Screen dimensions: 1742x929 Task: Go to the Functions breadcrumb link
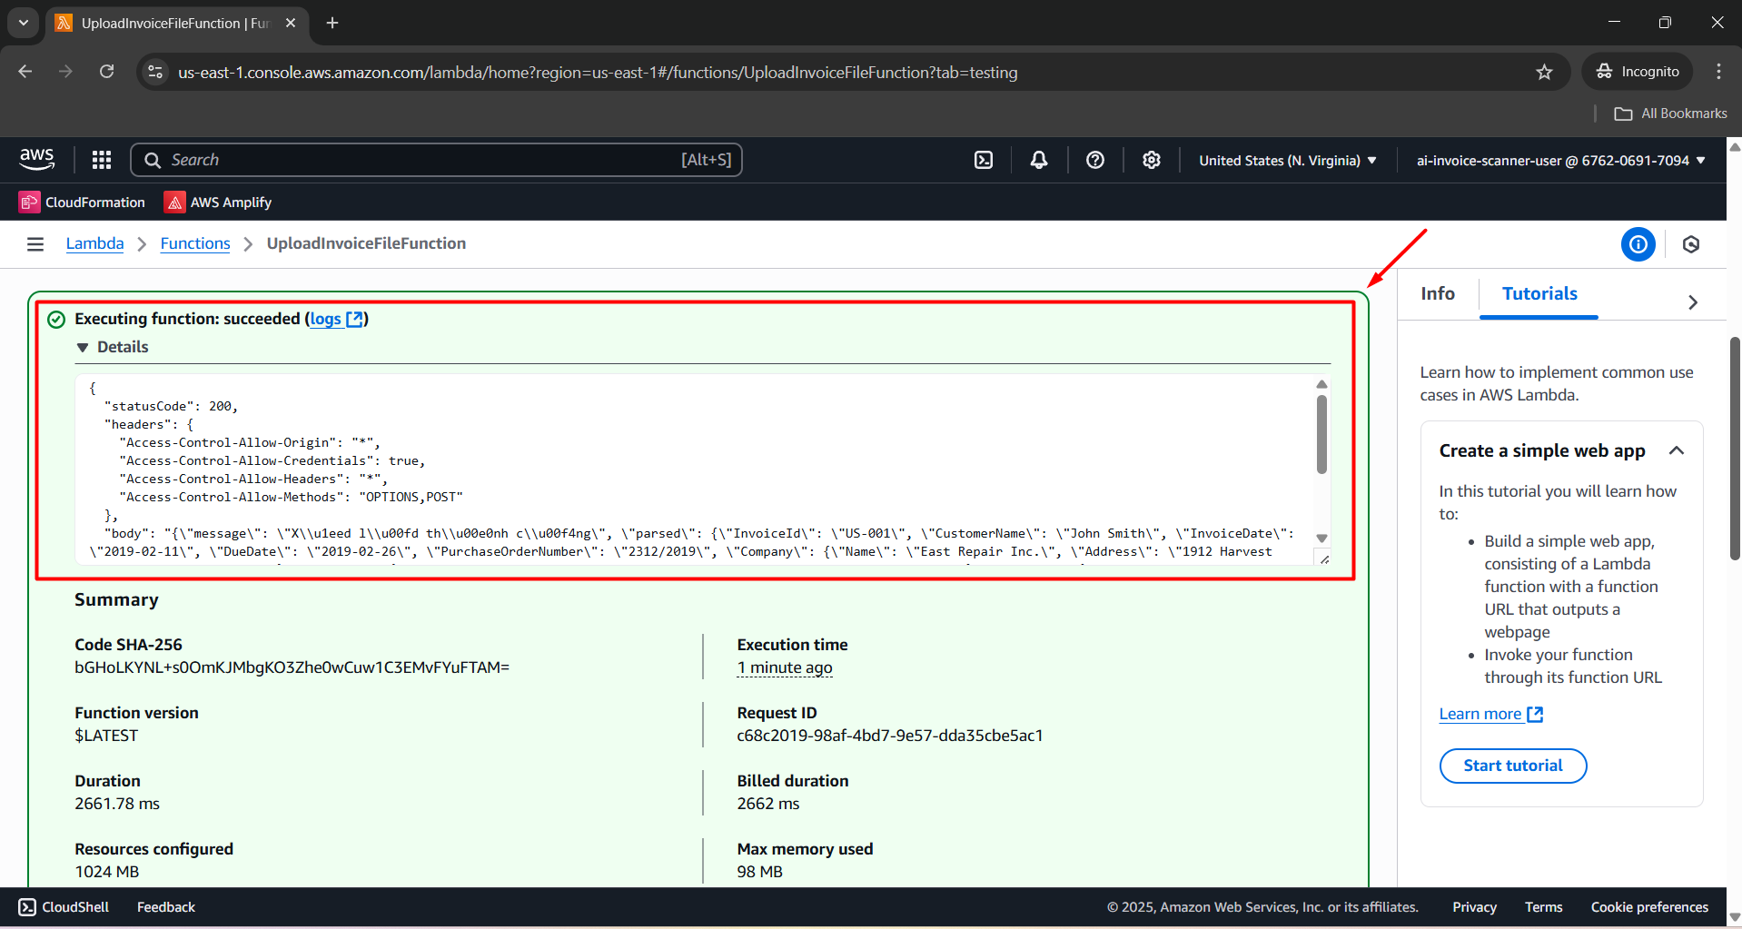pyautogui.click(x=195, y=243)
